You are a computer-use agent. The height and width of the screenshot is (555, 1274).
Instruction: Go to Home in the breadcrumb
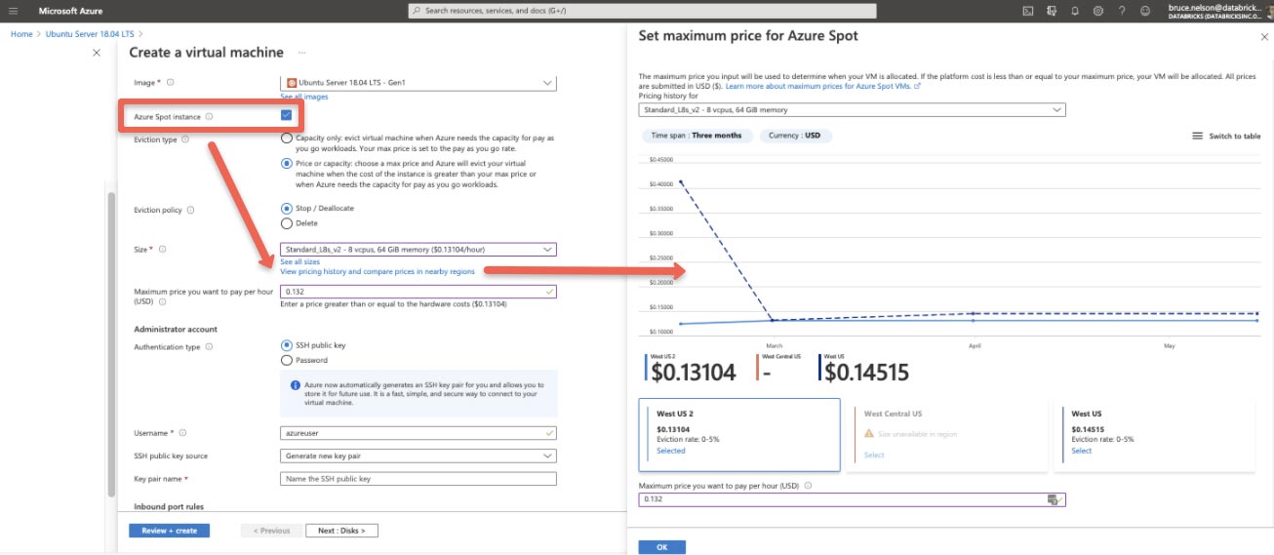21,34
